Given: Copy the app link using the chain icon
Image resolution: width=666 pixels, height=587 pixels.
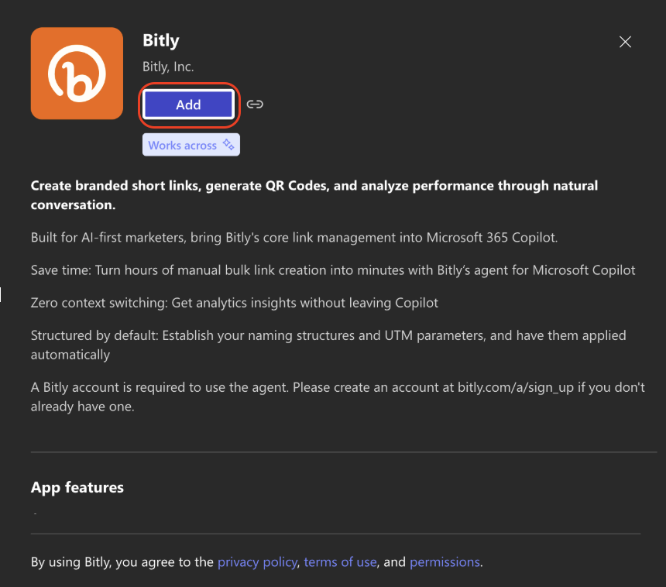Looking at the screenshot, I should point(255,104).
